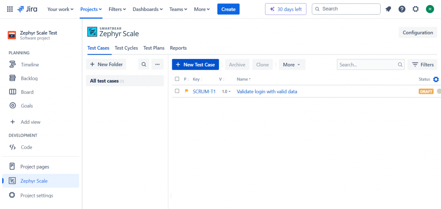The height and width of the screenshot is (209, 441).
Task: Sort by the Key column header
Action: pyautogui.click(x=197, y=79)
